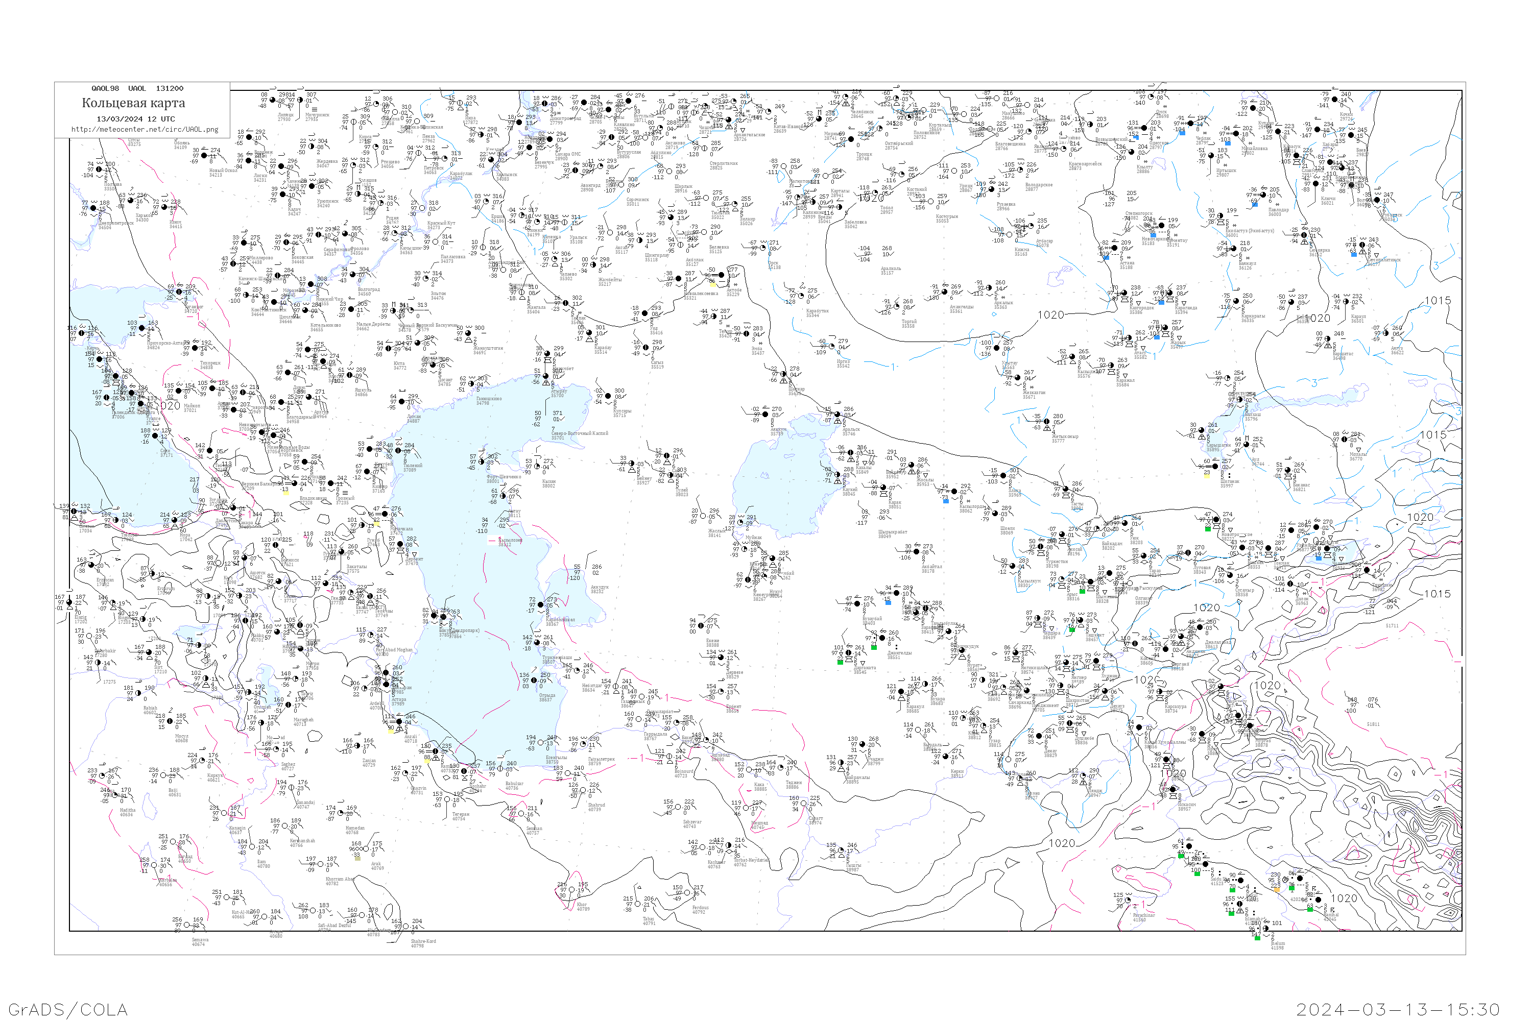1532x1021 pixels.
Task: Click the Караганда station circle symbol
Action: [1169, 294]
